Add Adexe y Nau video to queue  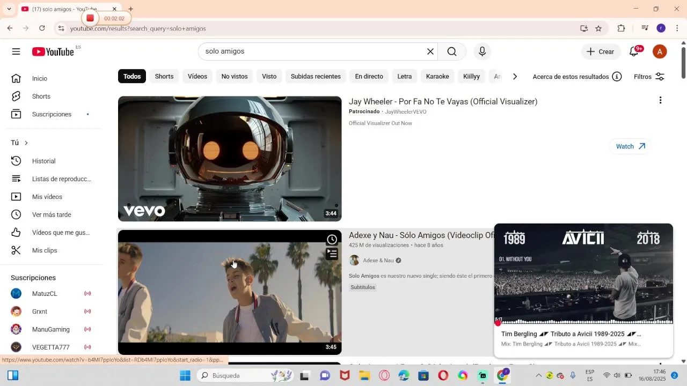(332, 254)
